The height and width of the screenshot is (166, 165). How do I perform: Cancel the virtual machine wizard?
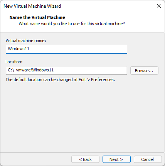(x=148, y=159)
